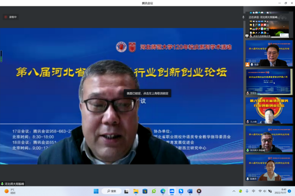Toggle the Chinese input method indicator

pyautogui.click(x=254, y=191)
